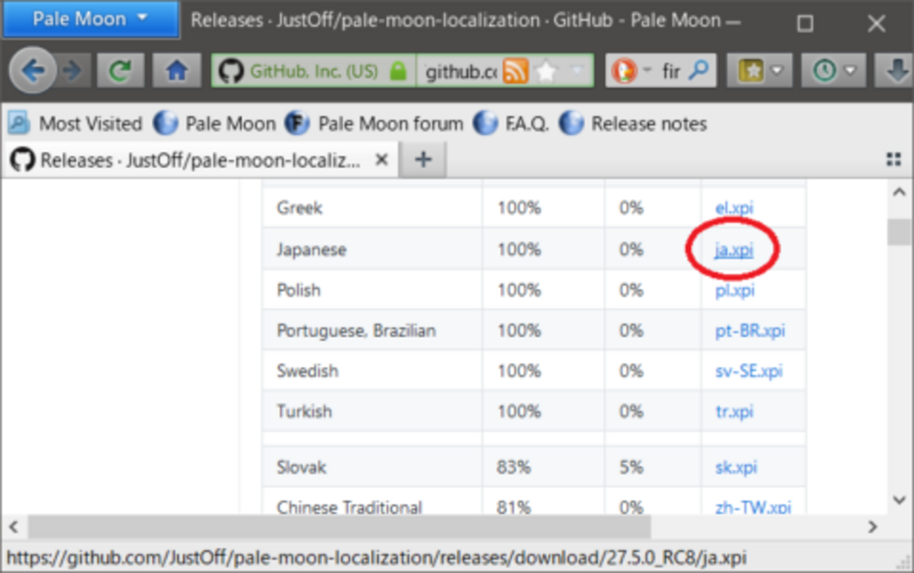Focus the search box text field

(x=671, y=71)
